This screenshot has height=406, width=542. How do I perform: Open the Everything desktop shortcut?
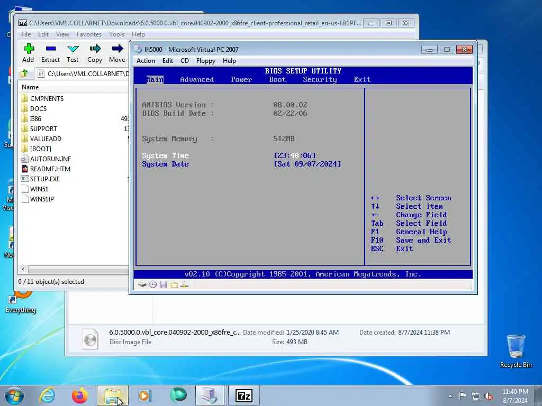(x=21, y=302)
